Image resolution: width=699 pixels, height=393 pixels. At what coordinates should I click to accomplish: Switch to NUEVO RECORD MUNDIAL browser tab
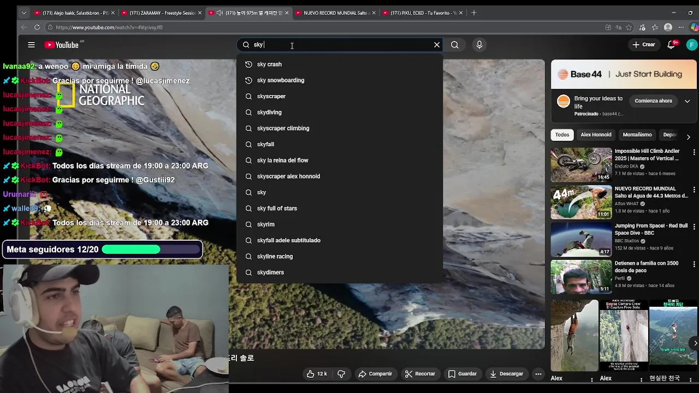click(335, 13)
